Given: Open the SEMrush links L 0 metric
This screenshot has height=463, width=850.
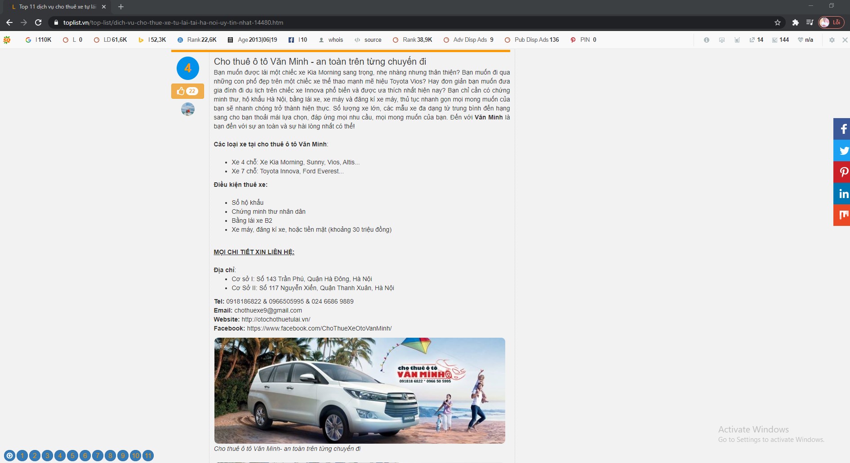Looking at the screenshot, I should (73, 40).
